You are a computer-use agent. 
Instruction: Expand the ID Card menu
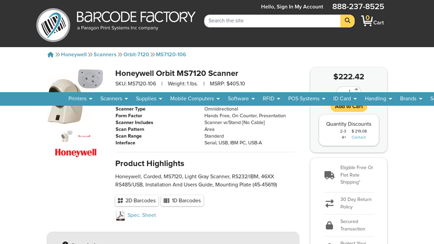(345, 99)
